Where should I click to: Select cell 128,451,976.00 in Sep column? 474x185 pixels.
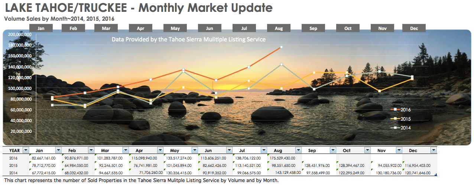point(319,165)
